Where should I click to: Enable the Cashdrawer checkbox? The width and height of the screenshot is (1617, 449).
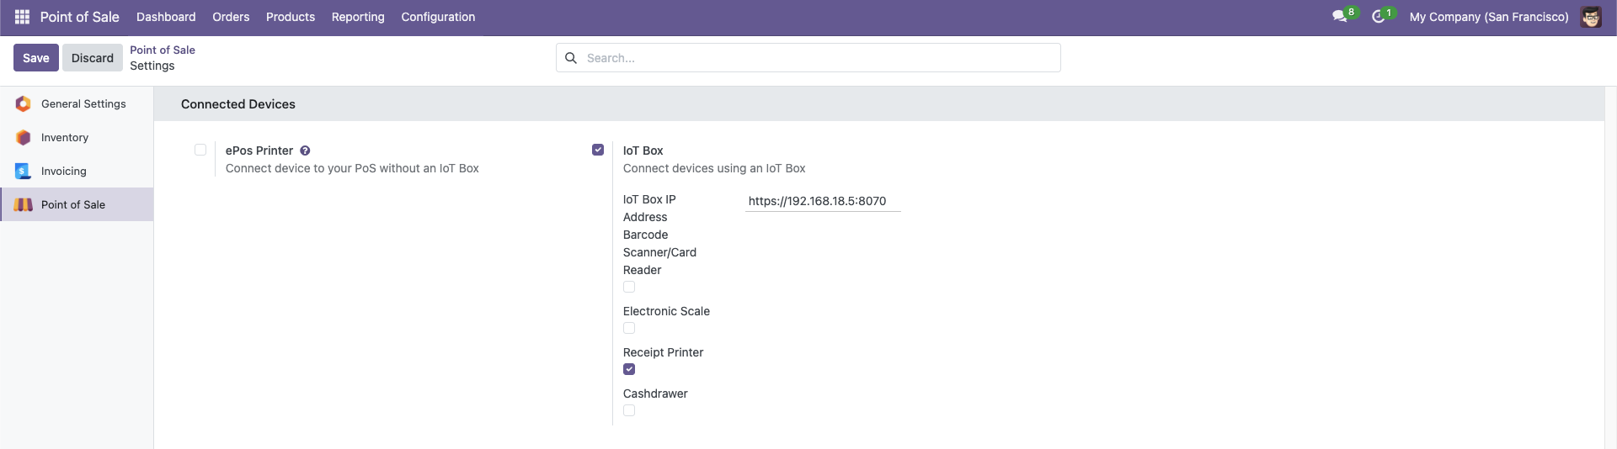click(x=629, y=410)
